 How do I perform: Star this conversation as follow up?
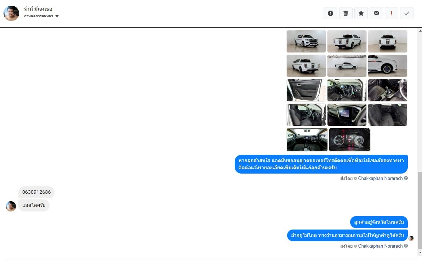click(x=361, y=13)
